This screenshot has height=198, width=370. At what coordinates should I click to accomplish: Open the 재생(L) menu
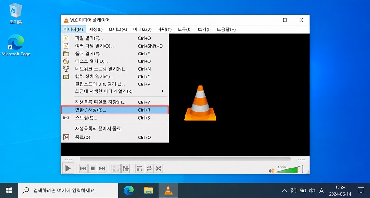(x=96, y=30)
